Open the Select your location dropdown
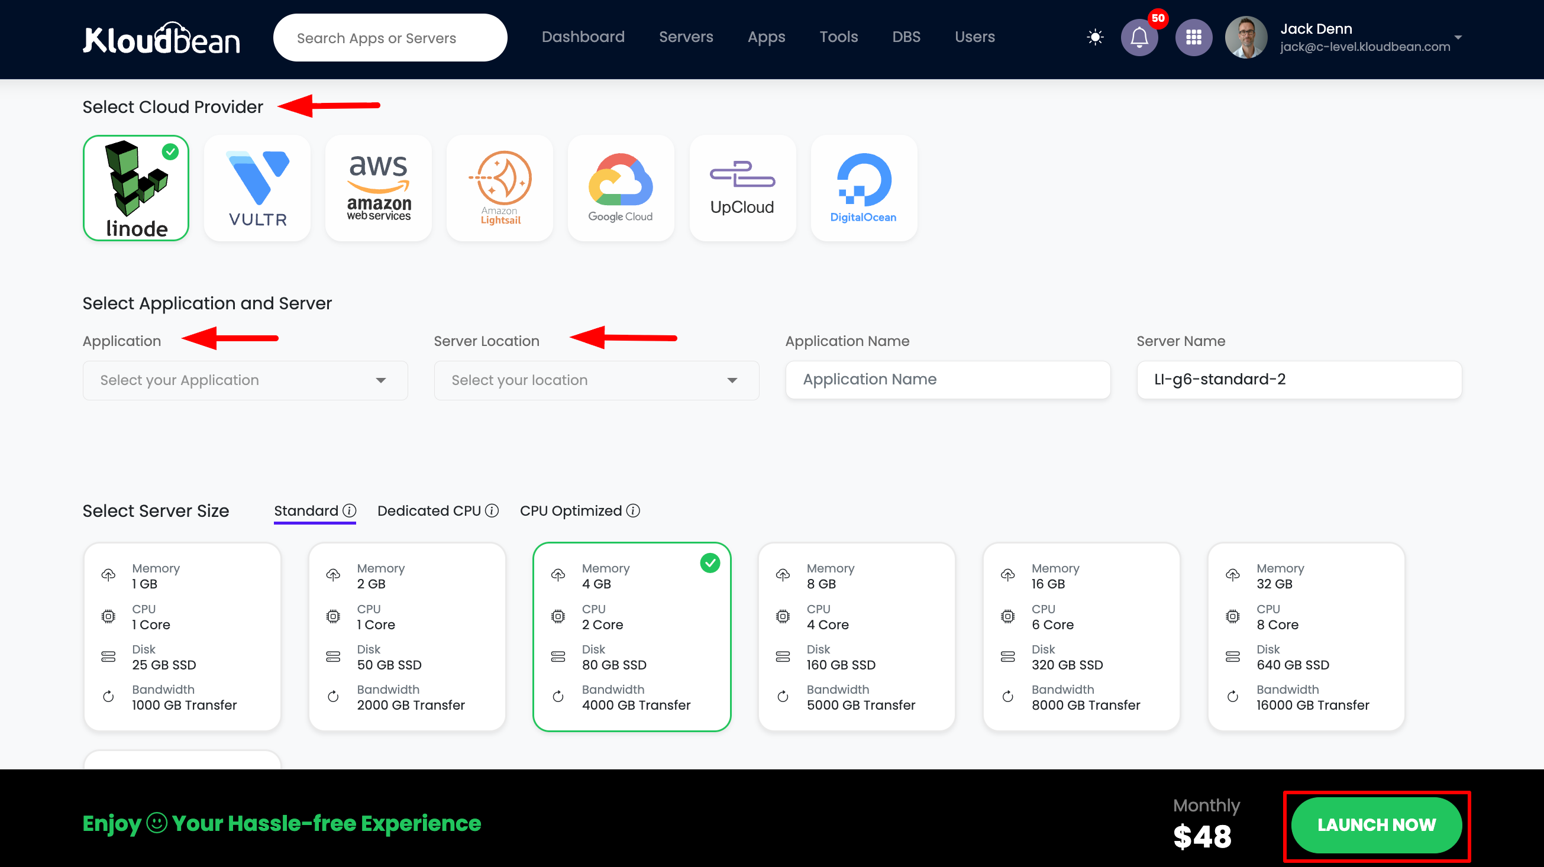Viewport: 1544px width, 867px height. pyautogui.click(x=596, y=380)
